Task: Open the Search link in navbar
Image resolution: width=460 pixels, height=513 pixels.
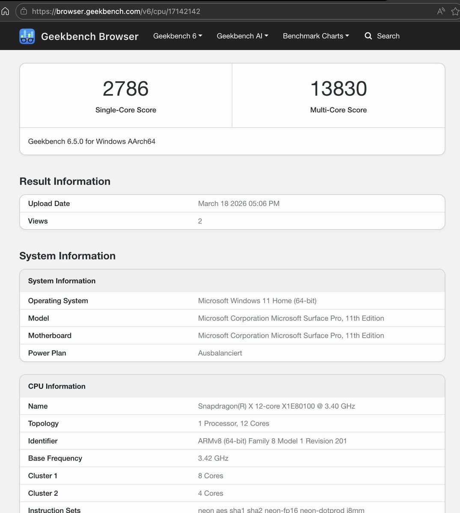Action: point(388,36)
